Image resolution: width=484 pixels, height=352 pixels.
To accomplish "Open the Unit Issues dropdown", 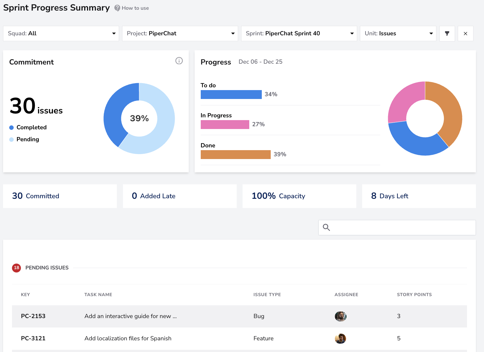I will coord(398,34).
